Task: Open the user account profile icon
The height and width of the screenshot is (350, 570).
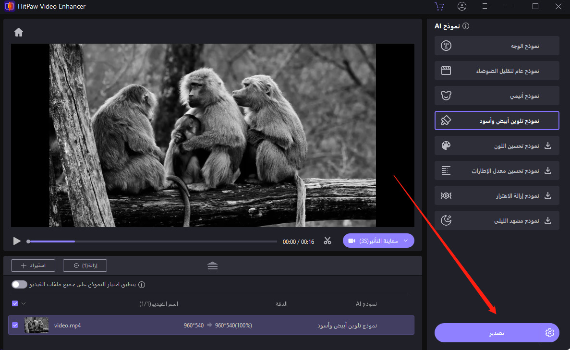Action: pyautogui.click(x=462, y=6)
